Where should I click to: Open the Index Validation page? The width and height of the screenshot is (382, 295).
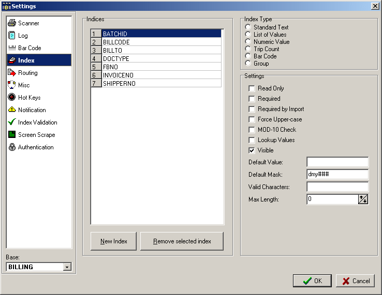coord(39,122)
